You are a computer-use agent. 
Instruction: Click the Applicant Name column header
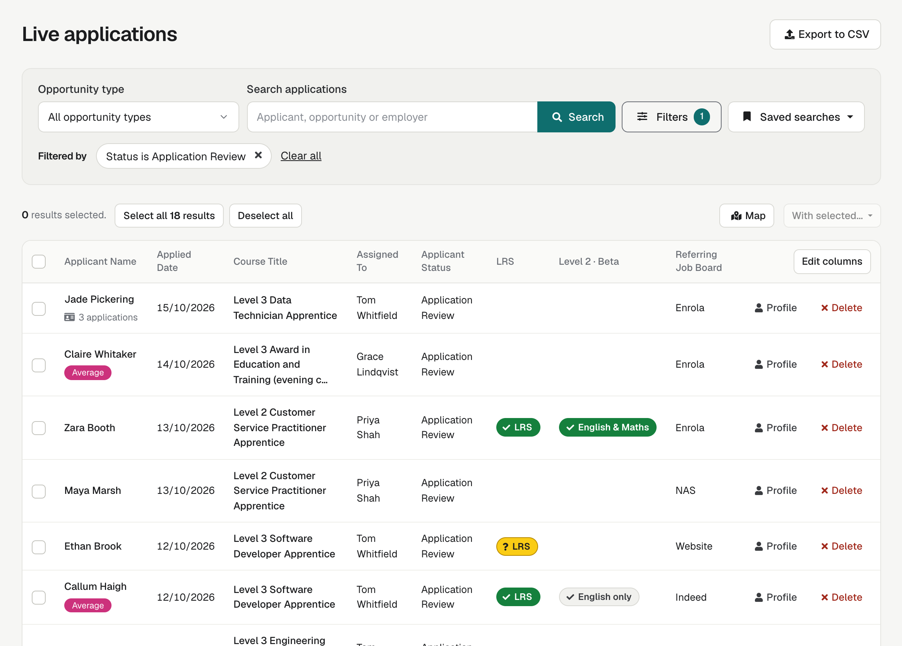coord(100,261)
